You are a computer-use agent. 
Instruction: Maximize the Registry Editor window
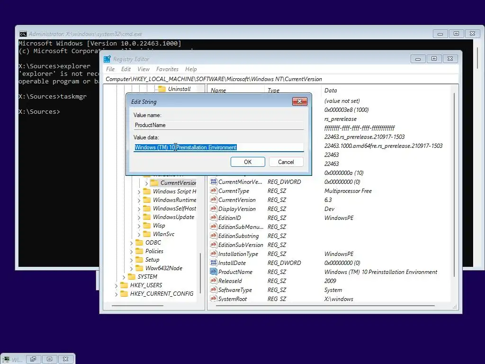[x=434, y=58]
